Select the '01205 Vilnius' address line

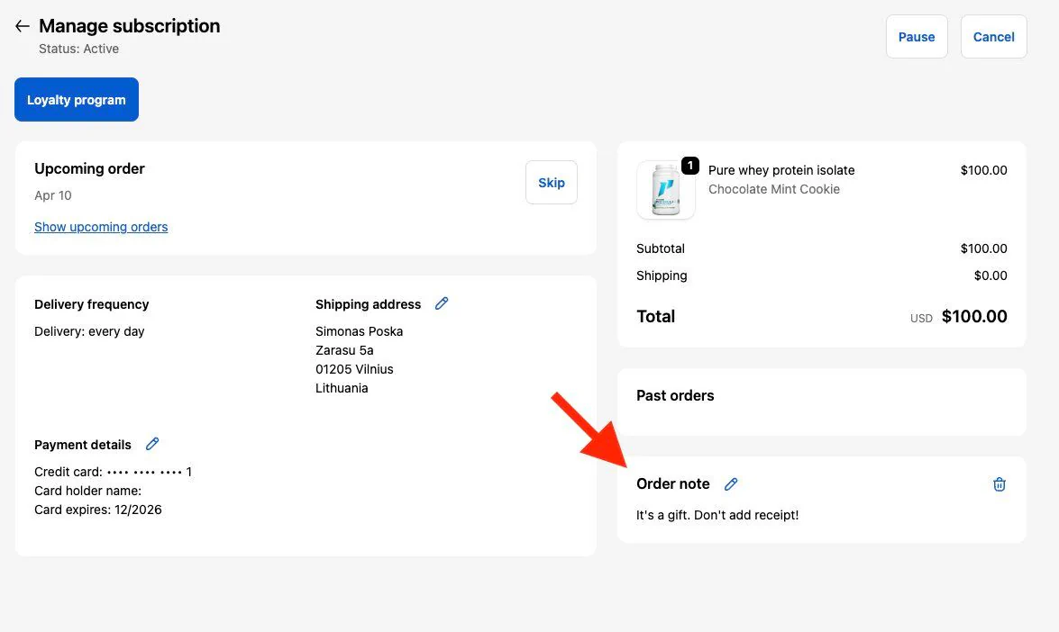pos(354,369)
